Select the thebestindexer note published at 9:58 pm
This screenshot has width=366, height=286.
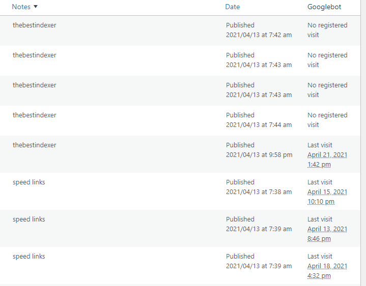point(34,145)
